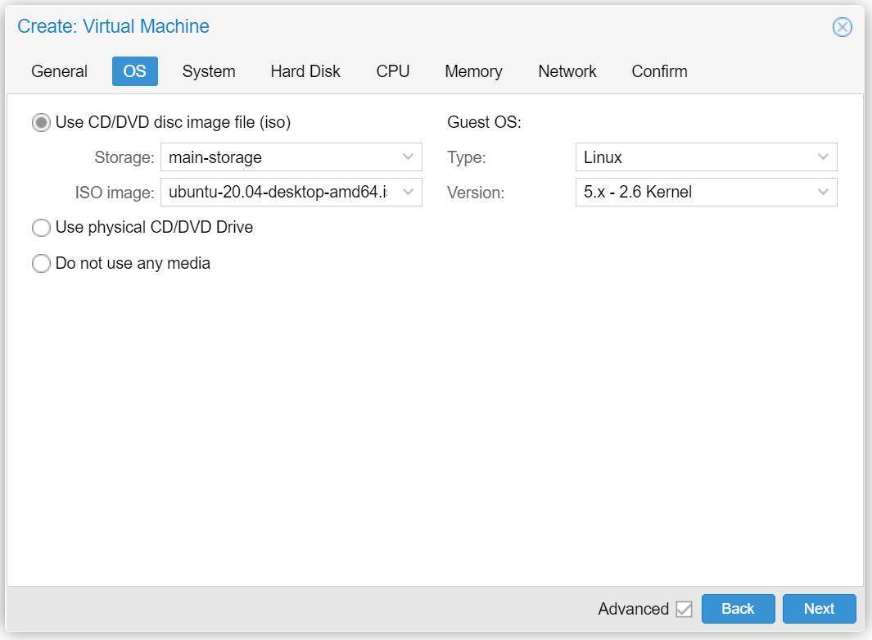Close the Create Virtual Machine dialog
This screenshot has height=640, width=872.
click(842, 27)
